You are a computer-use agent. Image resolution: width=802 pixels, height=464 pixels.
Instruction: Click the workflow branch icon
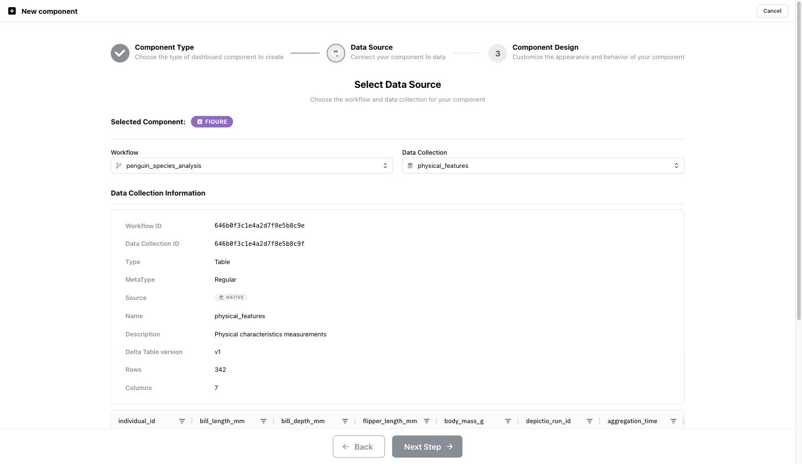118,166
